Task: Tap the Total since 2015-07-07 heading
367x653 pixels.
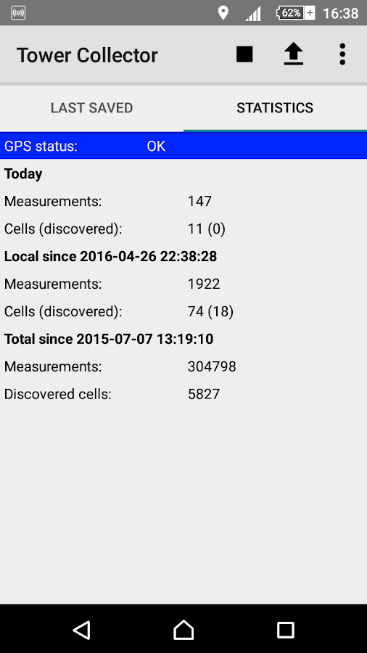Action: point(109,340)
